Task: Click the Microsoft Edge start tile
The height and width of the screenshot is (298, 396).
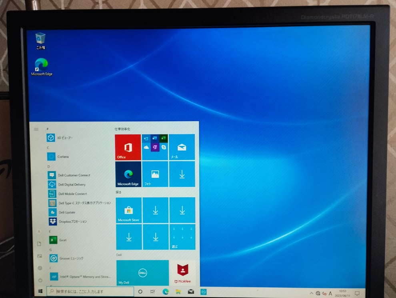Action: click(128, 174)
